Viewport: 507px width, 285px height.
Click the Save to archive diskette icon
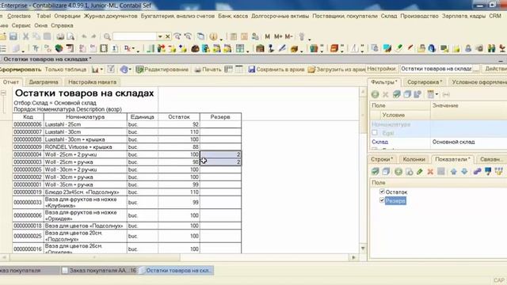coord(252,69)
